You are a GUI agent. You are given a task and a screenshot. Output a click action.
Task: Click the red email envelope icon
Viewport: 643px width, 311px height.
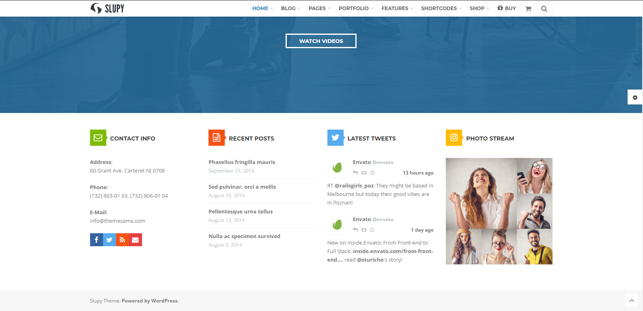(135, 240)
